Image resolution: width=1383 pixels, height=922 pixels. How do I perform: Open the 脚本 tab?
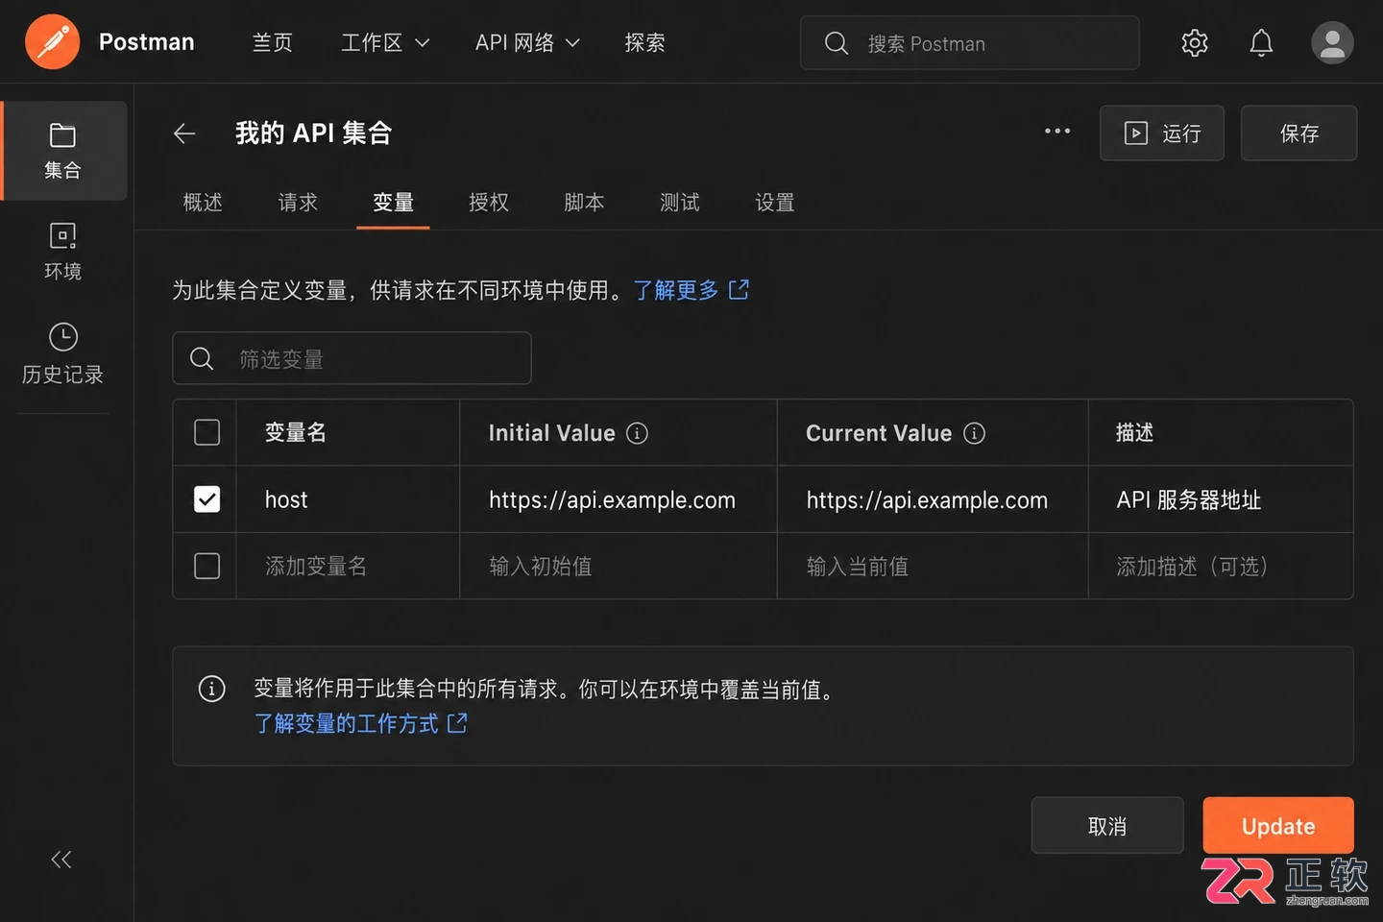(584, 203)
